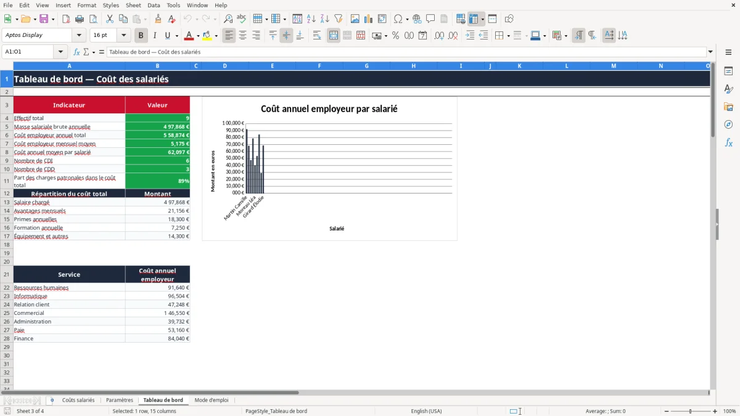Open the sidebar Navigator compass icon
This screenshot has height=416, width=740.
click(728, 124)
